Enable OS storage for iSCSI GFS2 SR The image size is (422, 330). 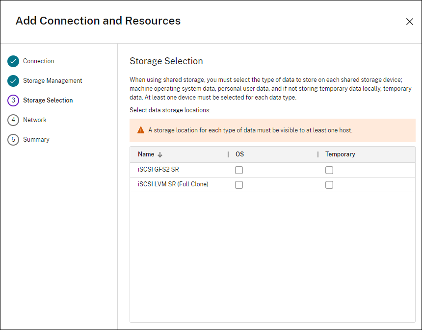click(x=239, y=170)
